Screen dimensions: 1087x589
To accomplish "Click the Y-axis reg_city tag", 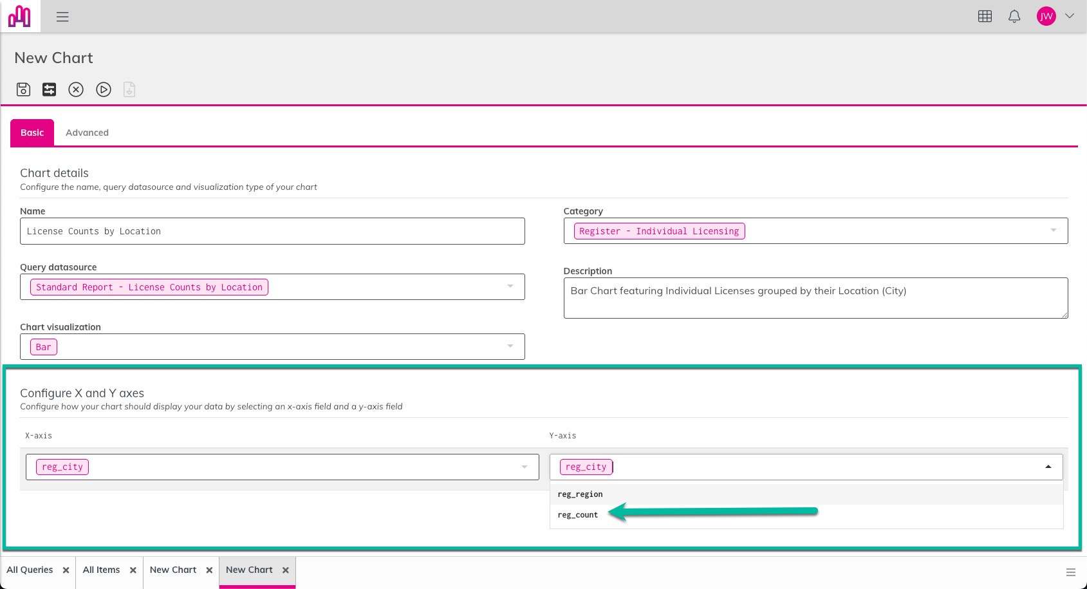I will [586, 467].
